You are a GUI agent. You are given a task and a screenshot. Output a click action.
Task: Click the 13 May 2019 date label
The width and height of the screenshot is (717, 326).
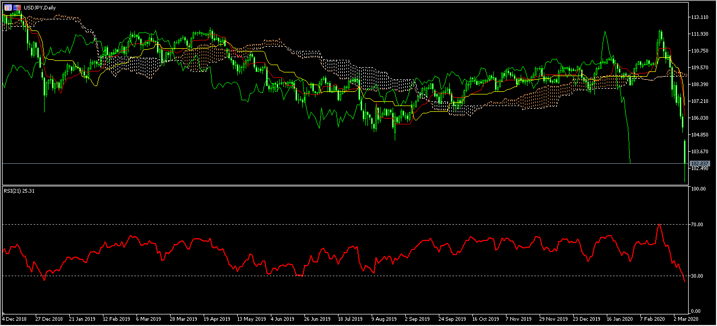coord(251,319)
